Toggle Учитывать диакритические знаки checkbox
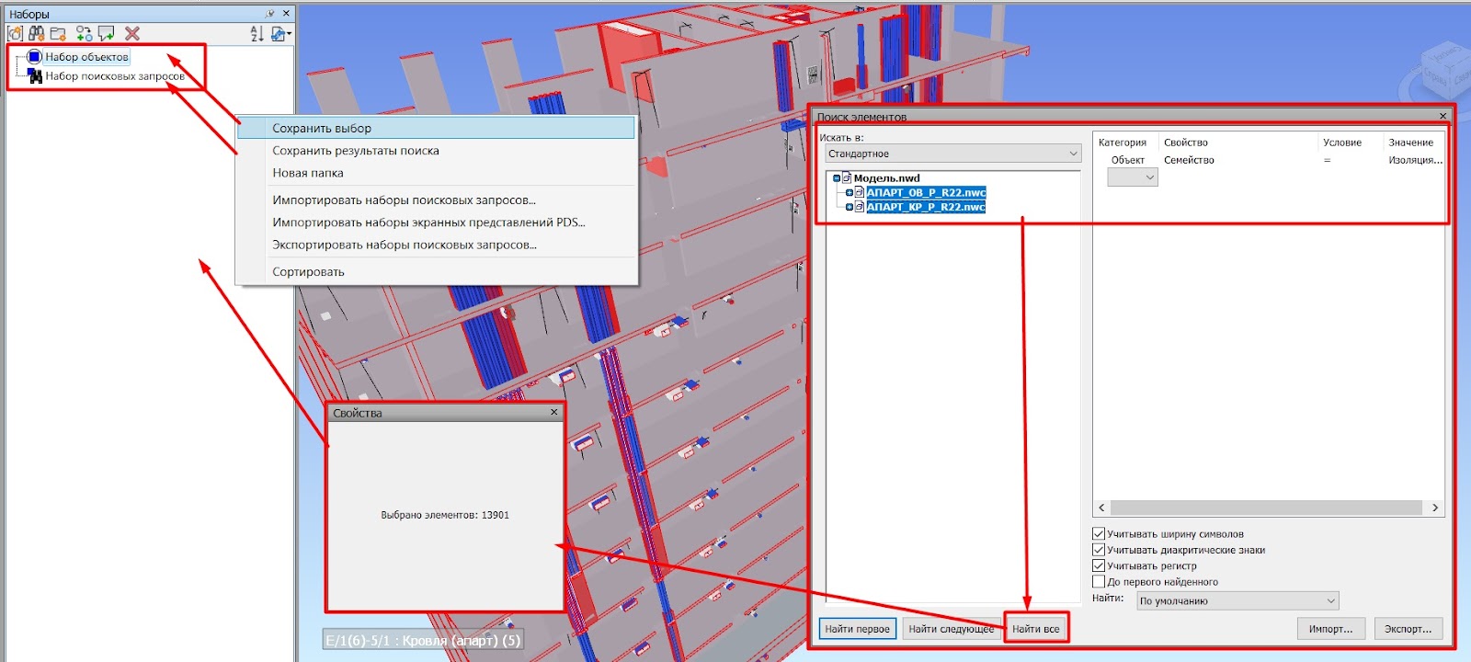The width and height of the screenshot is (1471, 662). (x=1099, y=550)
